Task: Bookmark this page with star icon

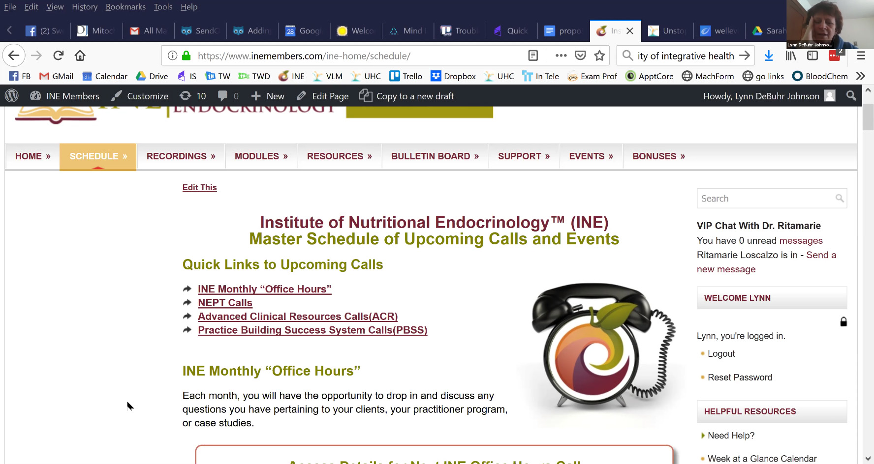Action: [599, 56]
